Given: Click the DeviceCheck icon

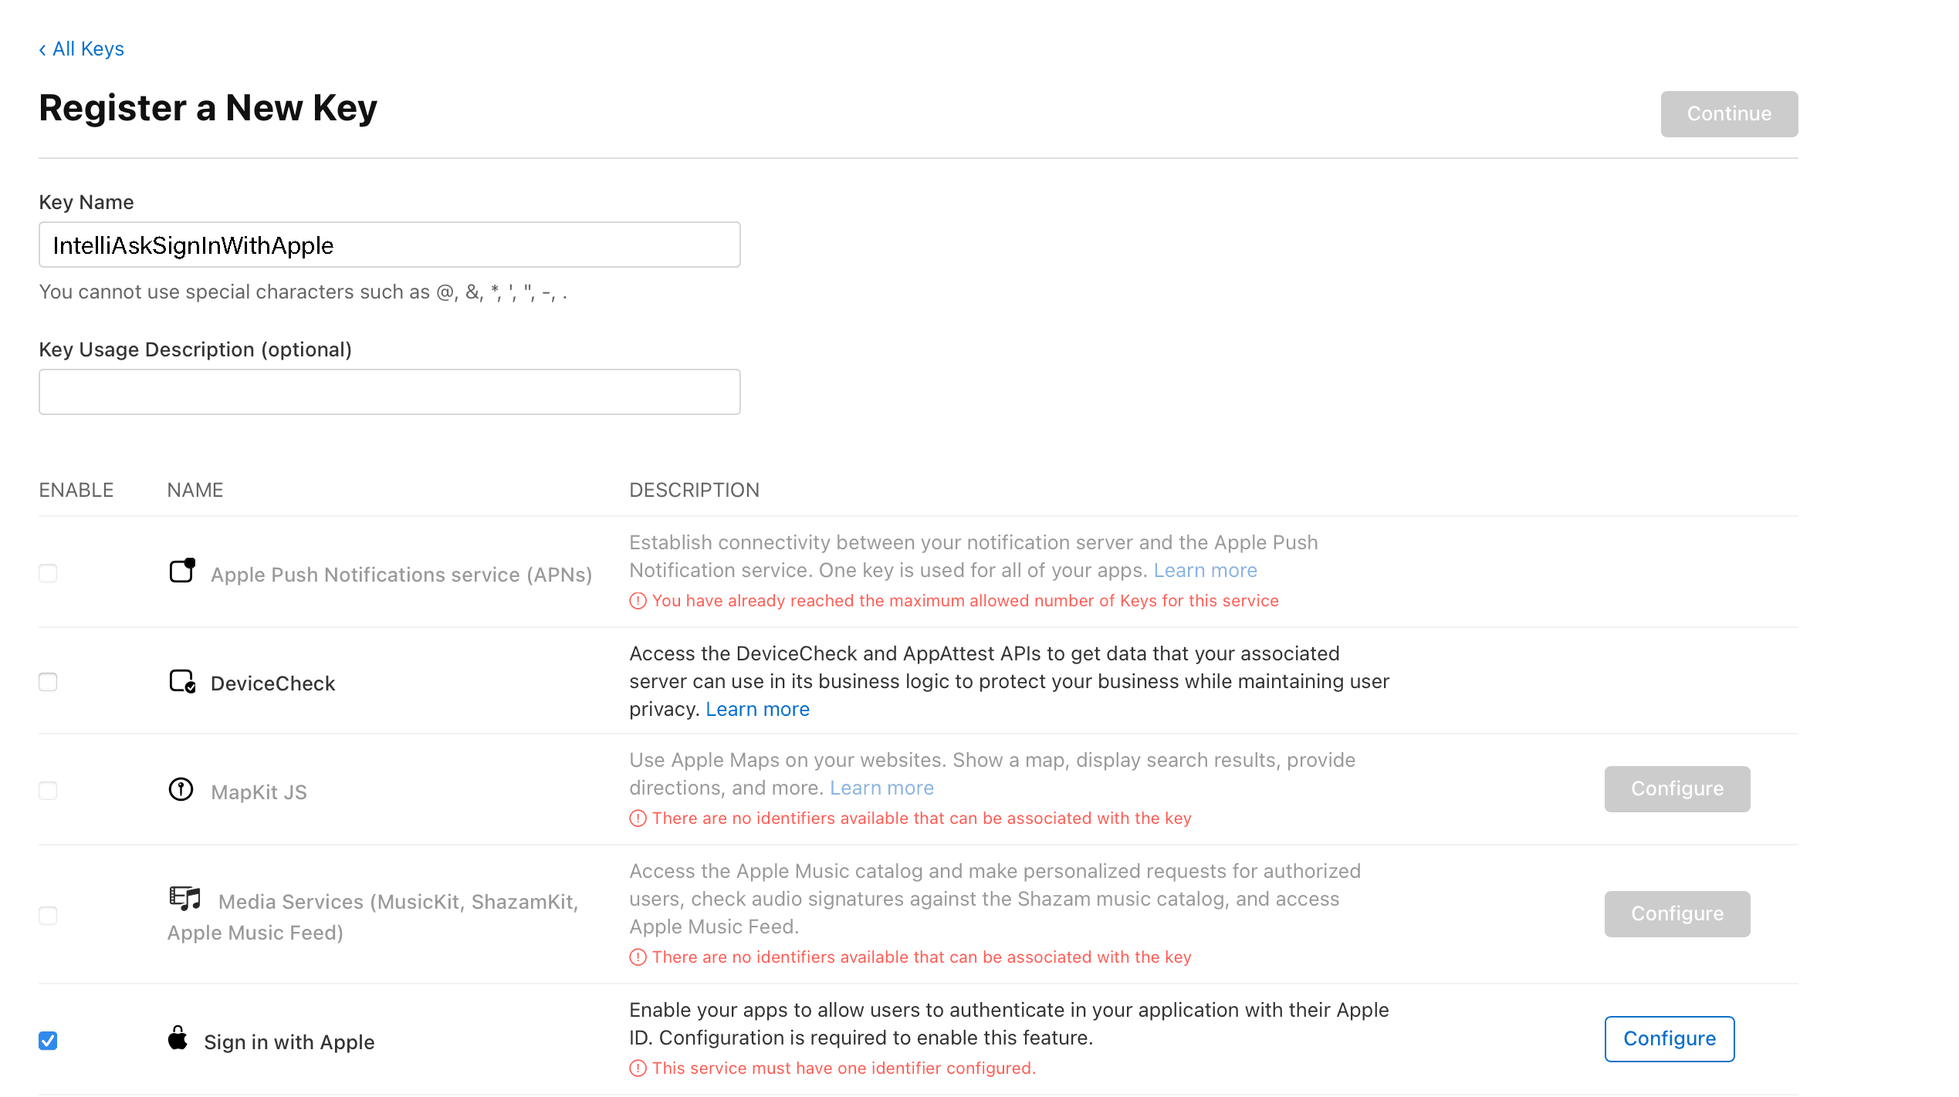Looking at the screenshot, I should pyautogui.click(x=183, y=681).
